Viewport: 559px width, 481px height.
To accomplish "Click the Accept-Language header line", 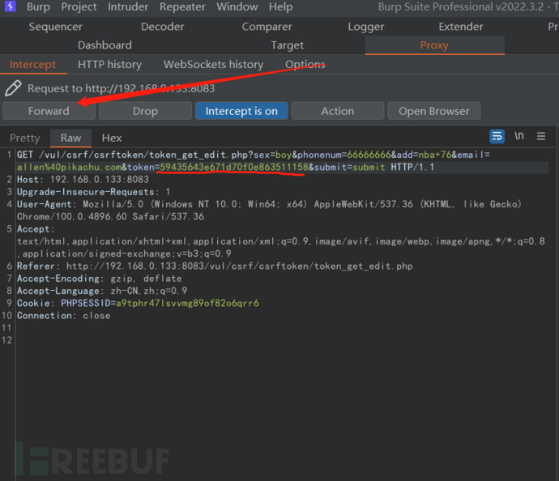I will tap(102, 291).
